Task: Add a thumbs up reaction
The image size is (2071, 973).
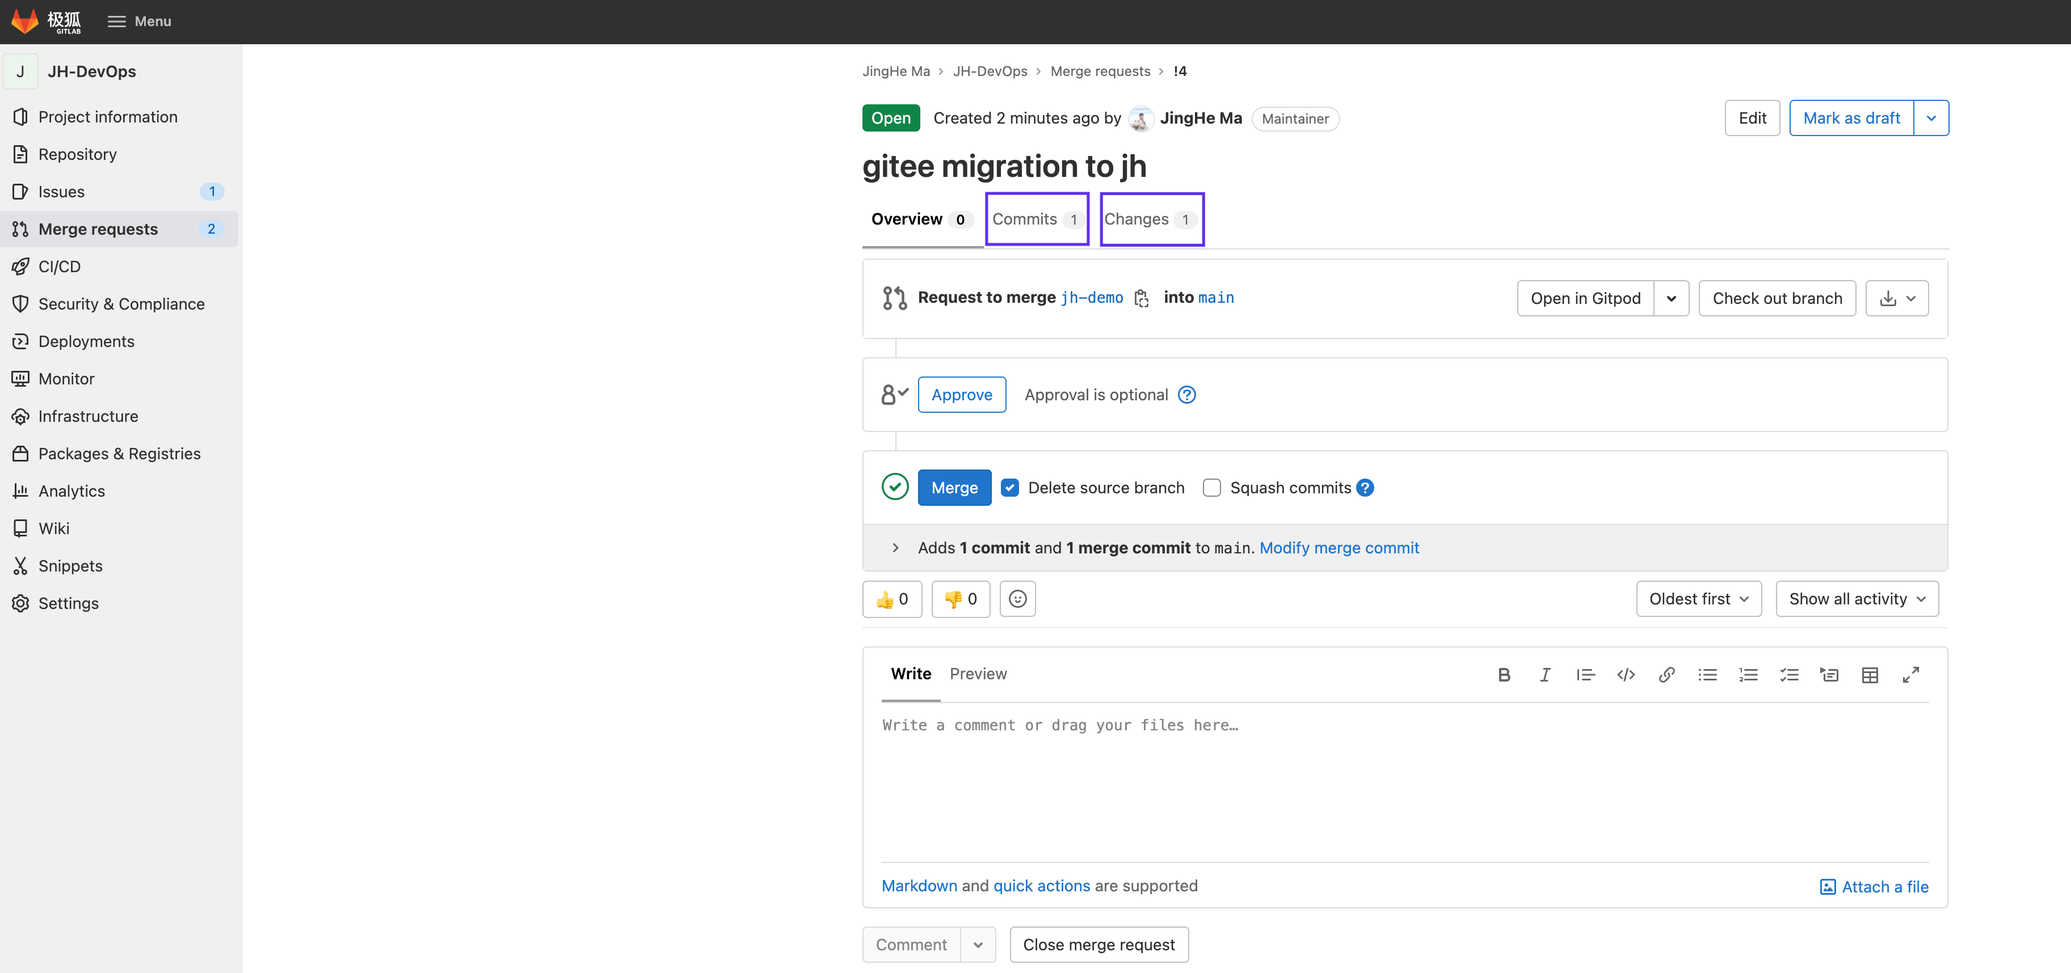Action: 891,599
